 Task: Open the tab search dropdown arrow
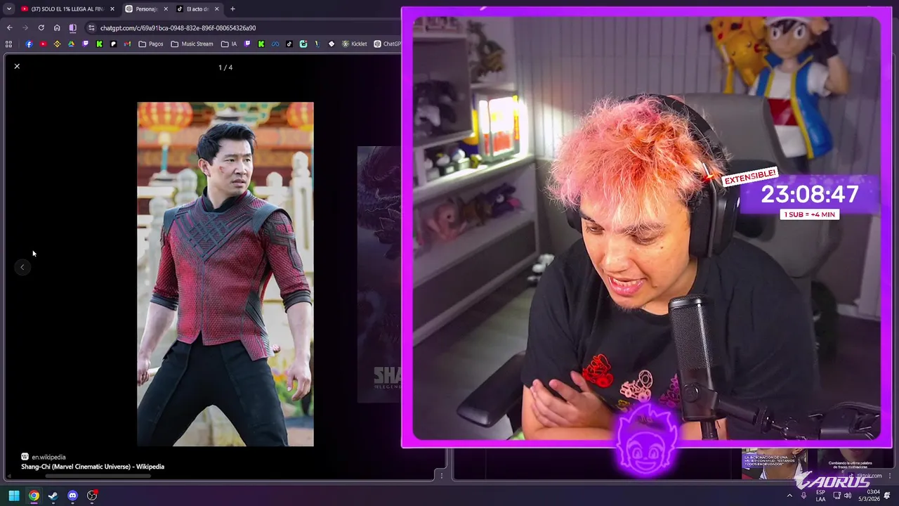click(9, 9)
